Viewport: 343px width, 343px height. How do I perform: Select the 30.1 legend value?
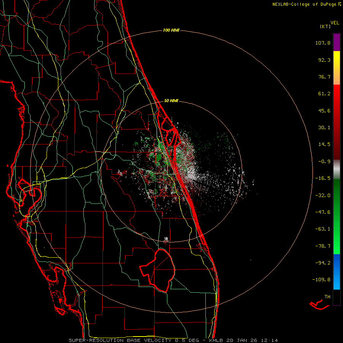point(324,128)
